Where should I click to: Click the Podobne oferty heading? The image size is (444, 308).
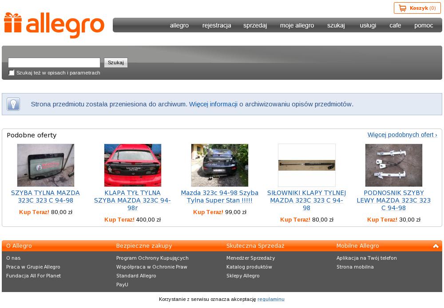(x=32, y=135)
